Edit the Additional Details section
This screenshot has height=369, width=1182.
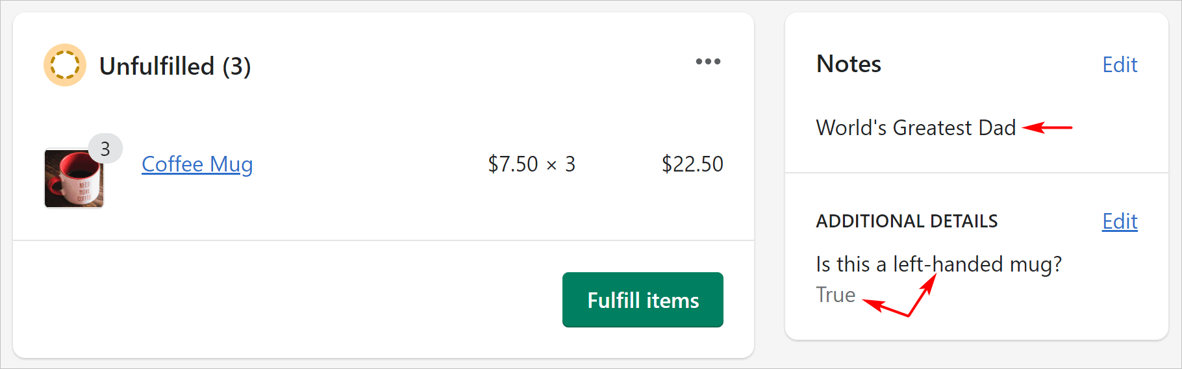coord(1120,222)
